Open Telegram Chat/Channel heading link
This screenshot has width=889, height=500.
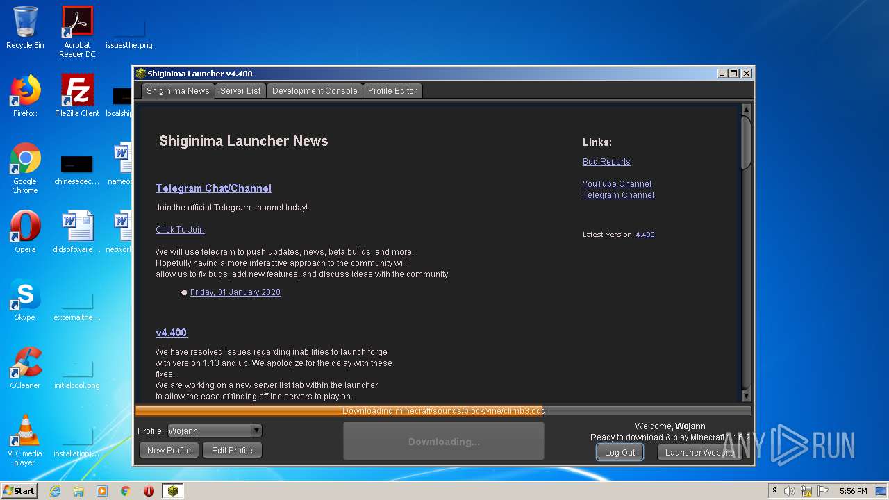click(x=213, y=188)
